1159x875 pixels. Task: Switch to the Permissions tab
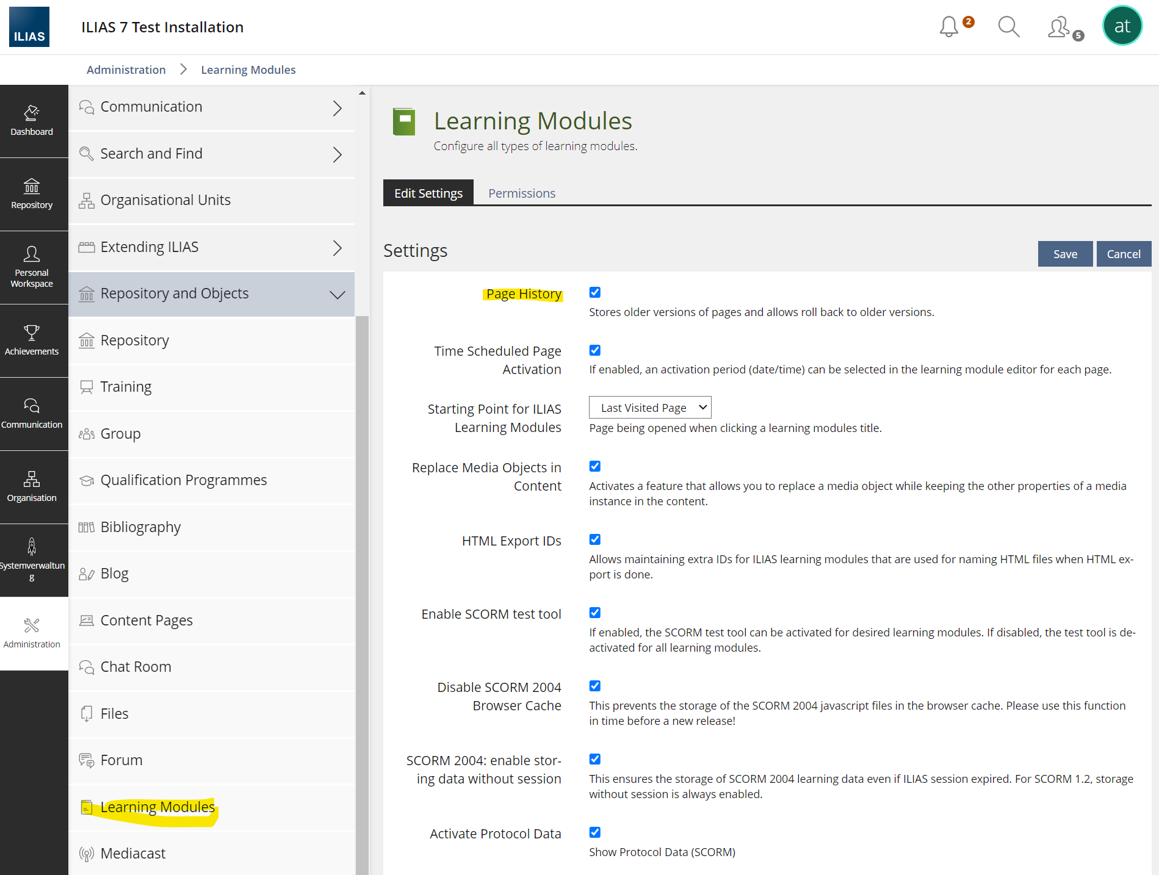tap(521, 193)
